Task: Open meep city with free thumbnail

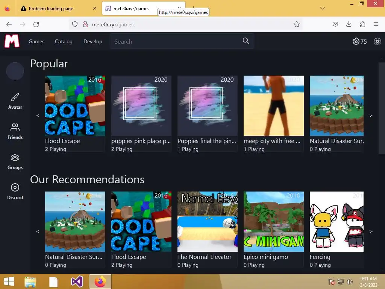Action: [274, 106]
